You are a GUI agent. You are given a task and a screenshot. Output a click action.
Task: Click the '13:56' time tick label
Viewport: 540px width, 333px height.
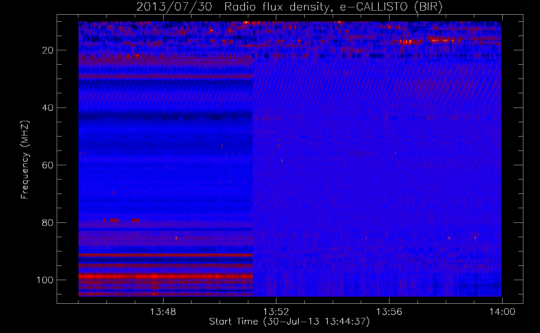[389, 312]
